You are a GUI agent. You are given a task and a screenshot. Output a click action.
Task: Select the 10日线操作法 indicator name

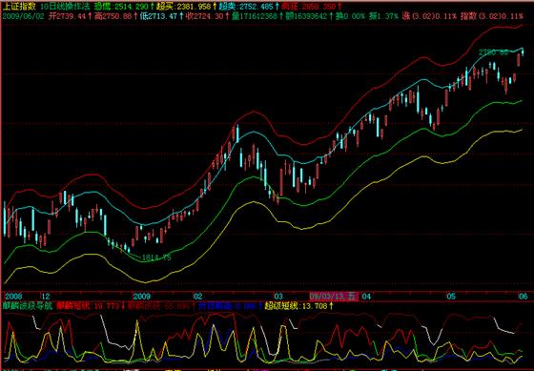coord(65,6)
